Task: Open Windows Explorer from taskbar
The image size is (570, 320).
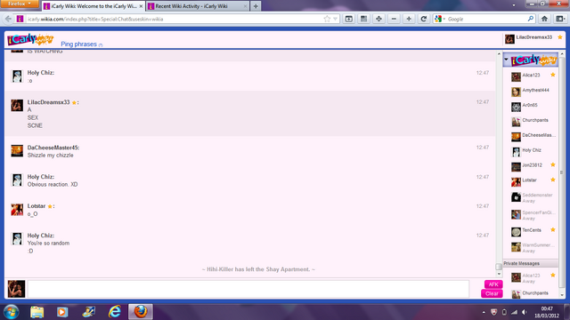Action: coord(37,312)
